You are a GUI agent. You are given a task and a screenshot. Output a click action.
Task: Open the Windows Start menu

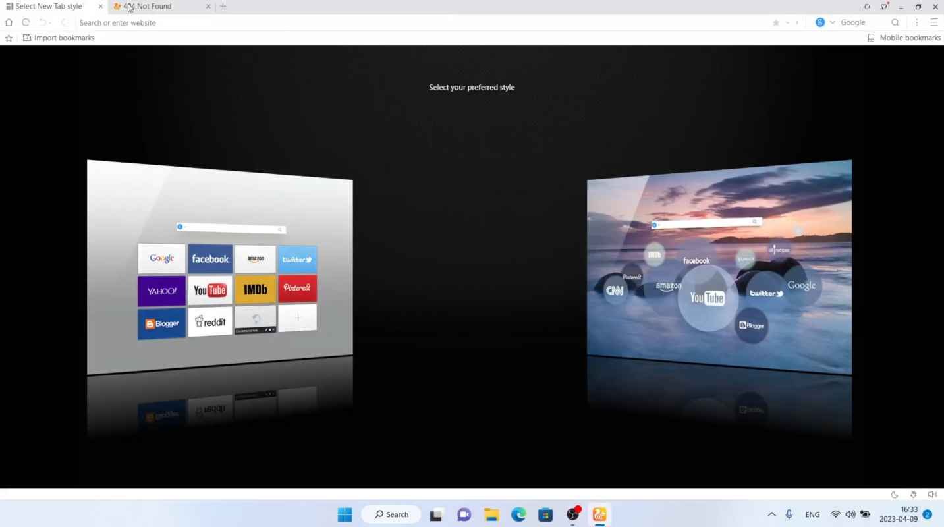click(x=345, y=514)
